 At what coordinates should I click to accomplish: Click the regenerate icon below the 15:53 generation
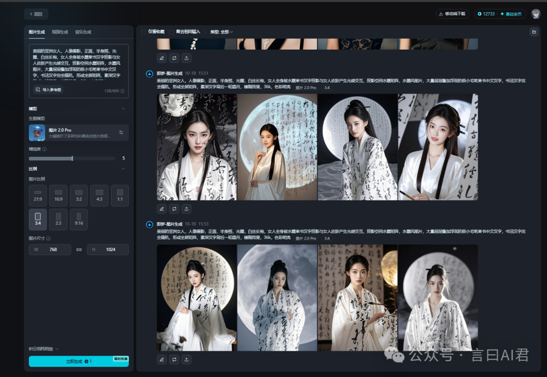coord(174,359)
